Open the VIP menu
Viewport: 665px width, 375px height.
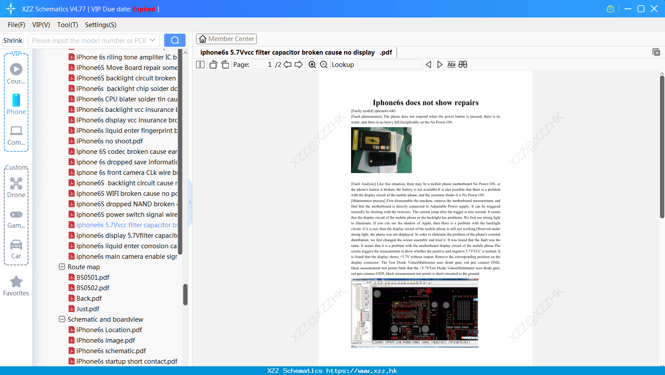point(41,25)
